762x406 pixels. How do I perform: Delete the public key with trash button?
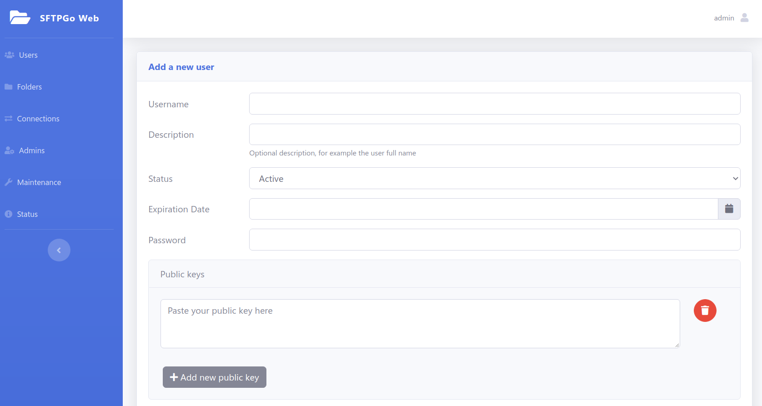[x=705, y=311]
